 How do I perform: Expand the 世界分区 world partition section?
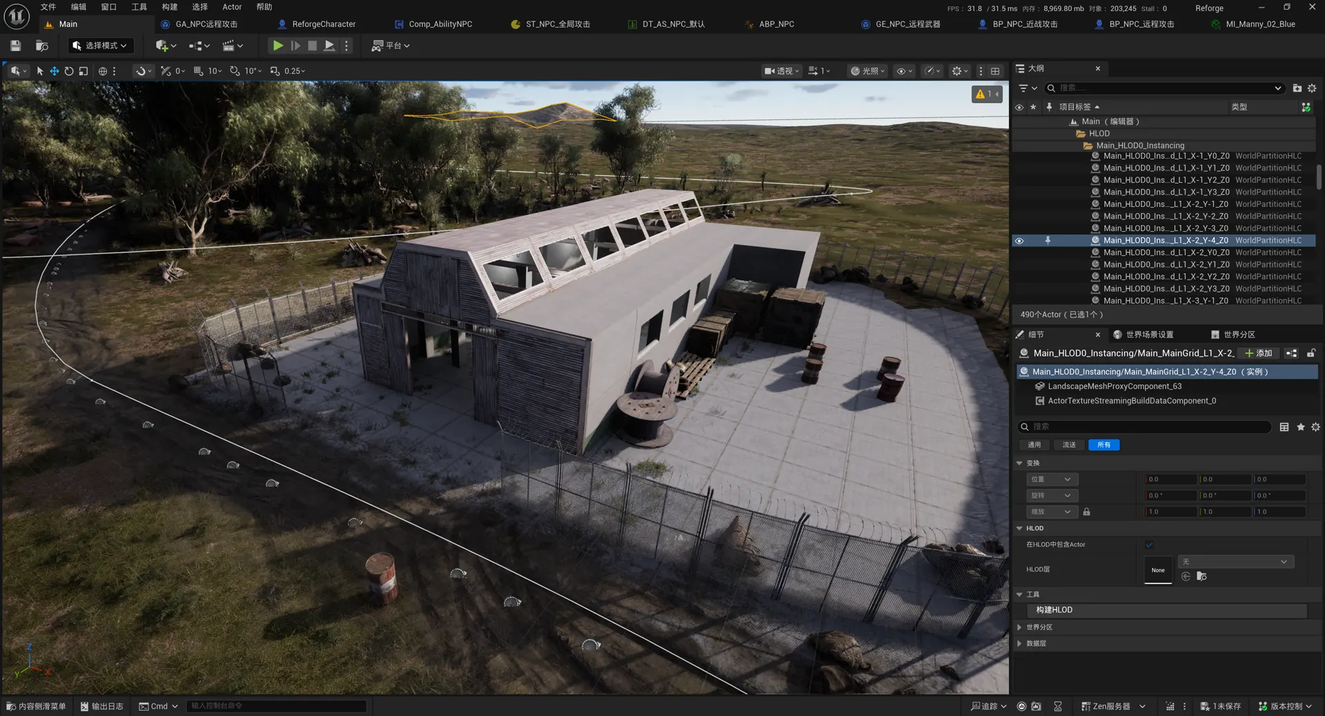click(1019, 628)
